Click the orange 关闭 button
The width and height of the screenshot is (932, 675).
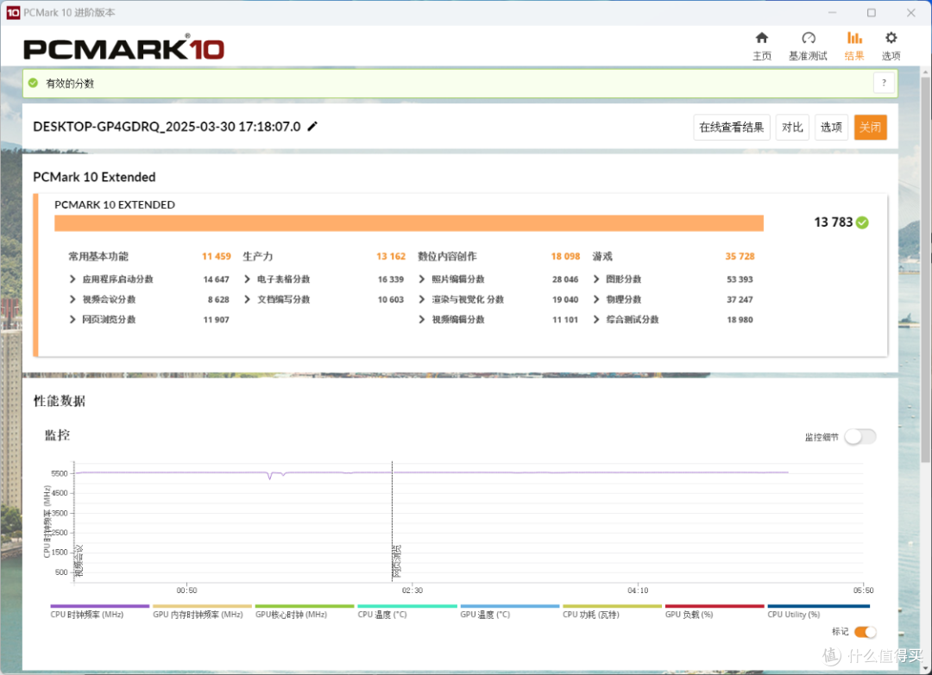click(870, 127)
